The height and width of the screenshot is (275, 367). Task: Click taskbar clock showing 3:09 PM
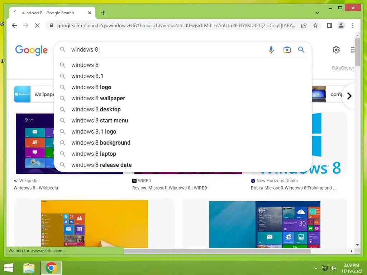351,268
